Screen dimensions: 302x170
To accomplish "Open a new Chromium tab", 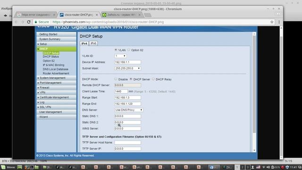I will point(148,15).
